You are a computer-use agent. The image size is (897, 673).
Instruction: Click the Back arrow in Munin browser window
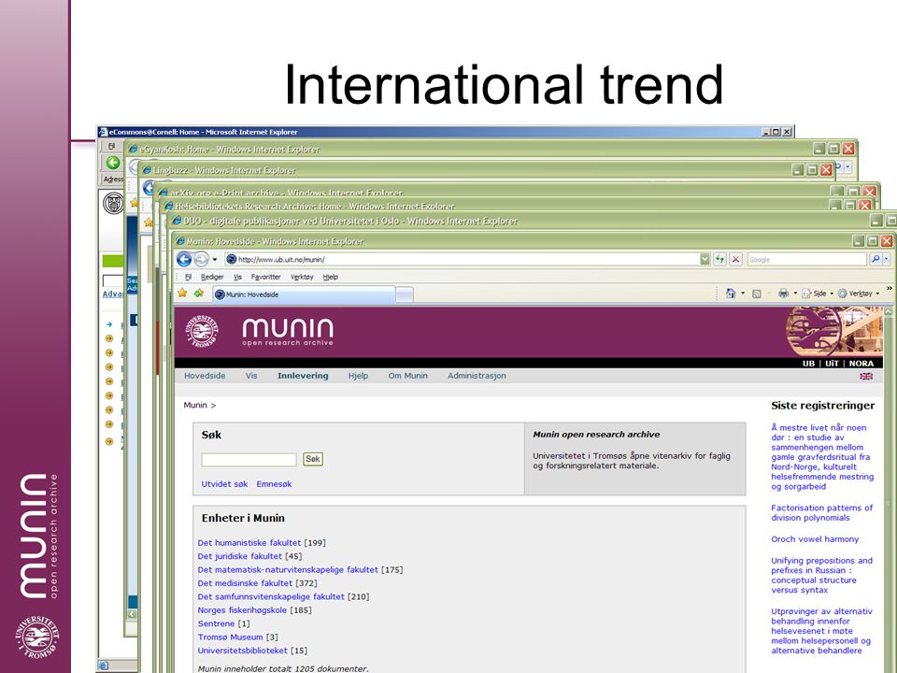[x=184, y=259]
